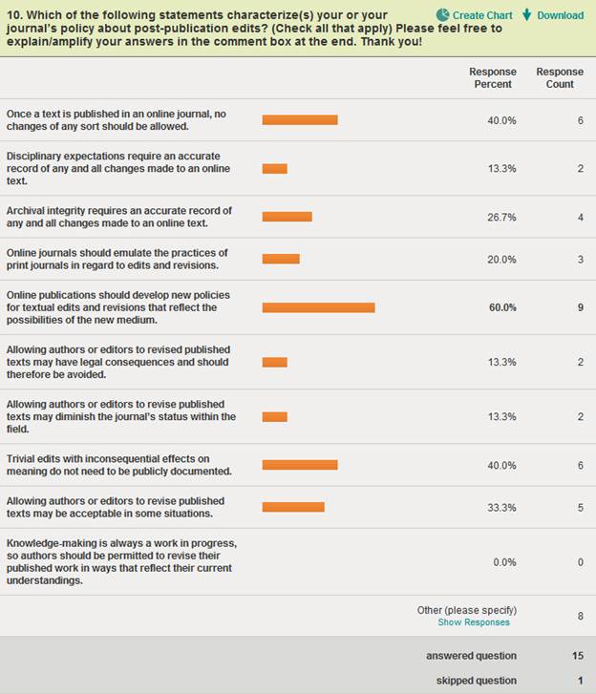Click the 0.0% response percent value
Screen dimensions: 596x694
504,562
